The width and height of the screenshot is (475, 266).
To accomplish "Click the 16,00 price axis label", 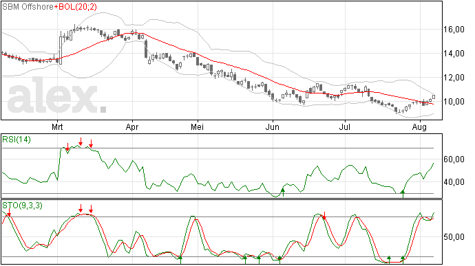I will pos(454,30).
